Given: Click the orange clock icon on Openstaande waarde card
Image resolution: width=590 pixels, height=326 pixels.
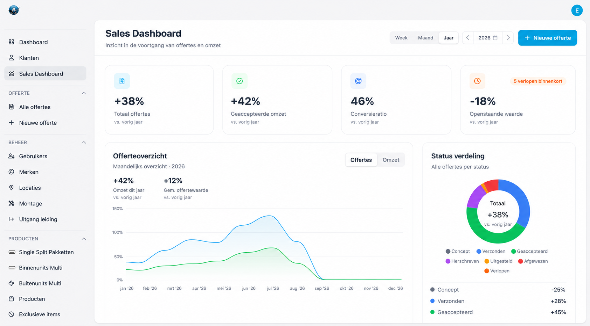Looking at the screenshot, I should coord(477,81).
